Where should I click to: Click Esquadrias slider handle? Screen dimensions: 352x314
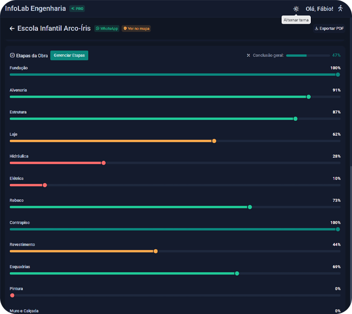237,273
